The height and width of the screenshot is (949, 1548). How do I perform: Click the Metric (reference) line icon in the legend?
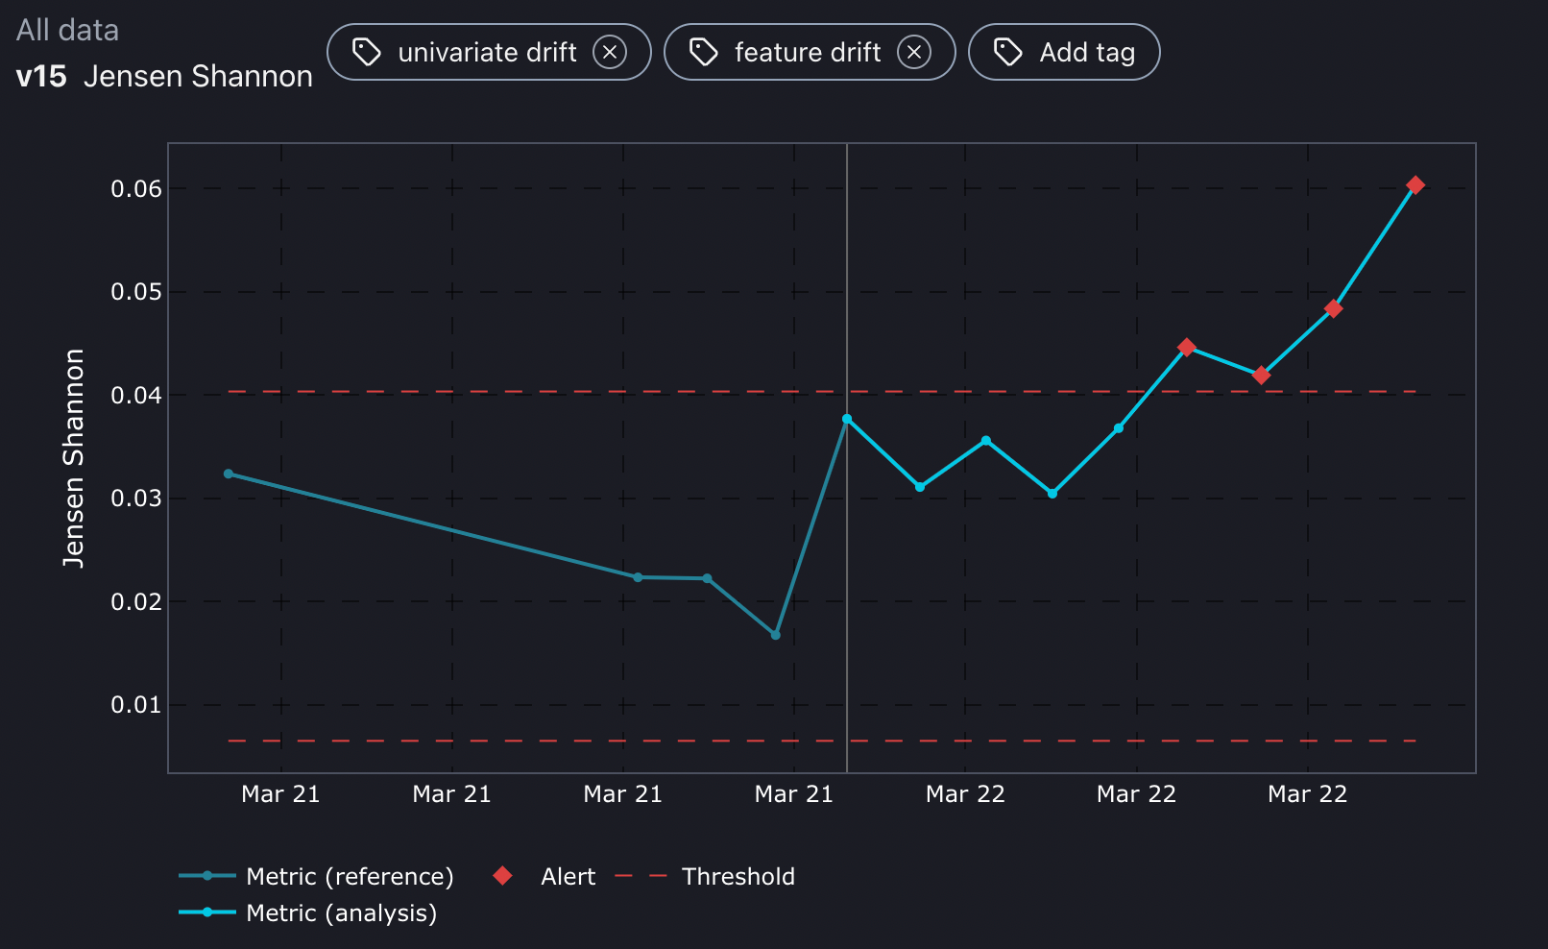point(206,875)
